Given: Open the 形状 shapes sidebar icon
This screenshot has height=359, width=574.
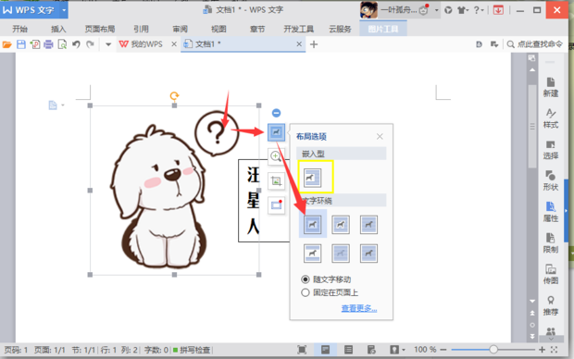Looking at the screenshot, I should pos(551,180).
